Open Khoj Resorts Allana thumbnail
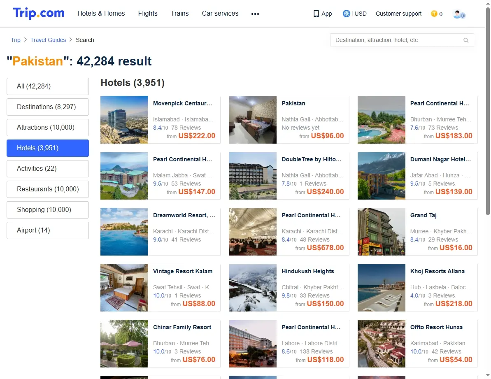The width and height of the screenshot is (491, 379). click(x=382, y=288)
